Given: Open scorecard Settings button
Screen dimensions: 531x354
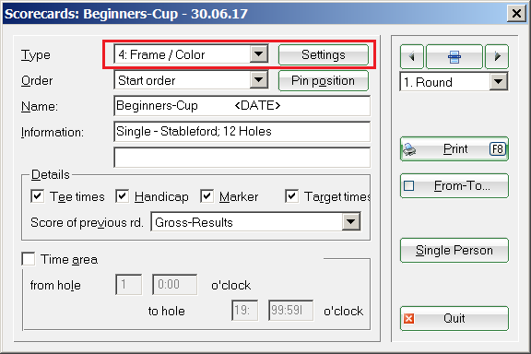Looking at the screenshot, I should tap(324, 55).
